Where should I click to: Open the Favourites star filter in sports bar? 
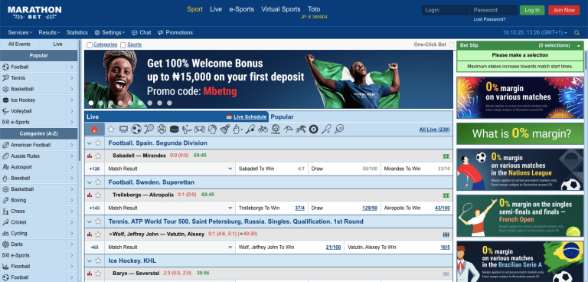111,130
